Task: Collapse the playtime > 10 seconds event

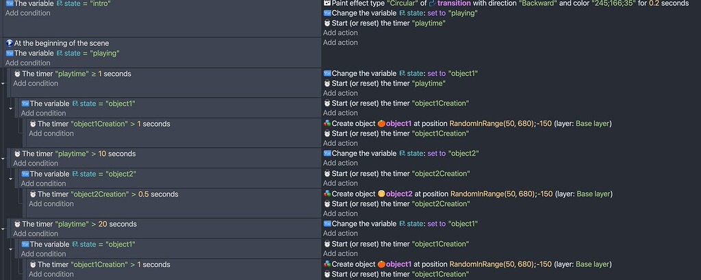Action: coord(3,158)
